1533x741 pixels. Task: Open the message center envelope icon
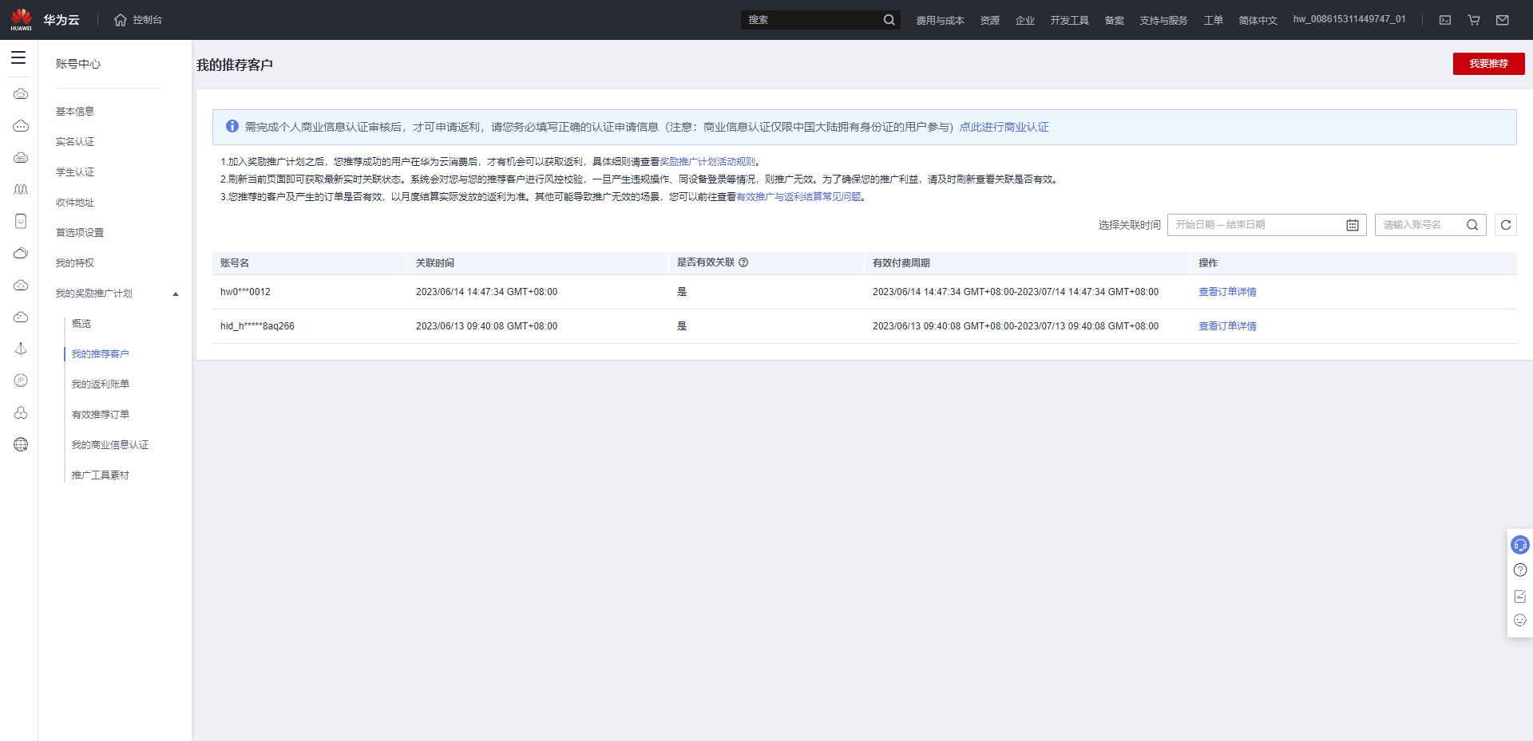coord(1503,20)
